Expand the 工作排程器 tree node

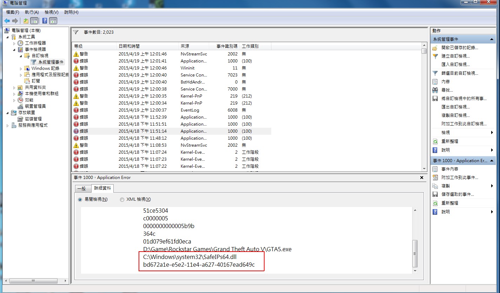pyautogui.click(x=14, y=43)
